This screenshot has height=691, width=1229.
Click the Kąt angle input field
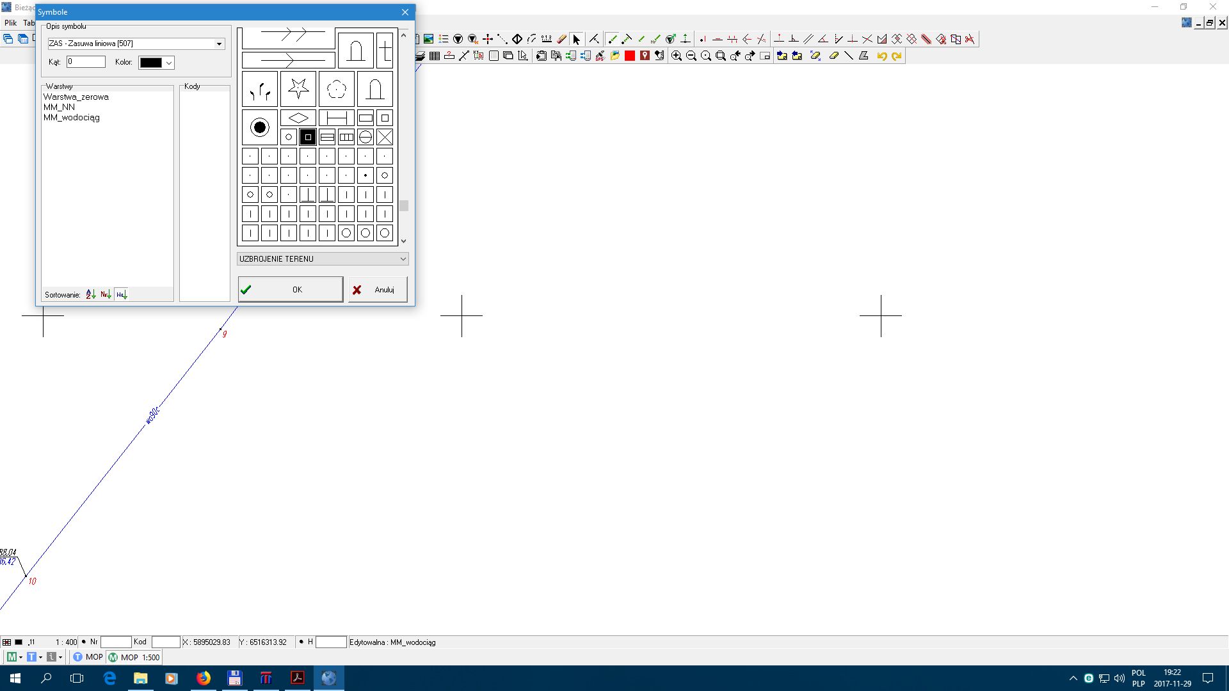86,62
